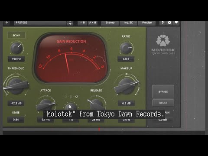Click the Threshold knob
Viewport: 208px width, 156px height.
(16, 86)
